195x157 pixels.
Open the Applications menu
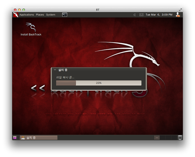[x=27, y=15]
